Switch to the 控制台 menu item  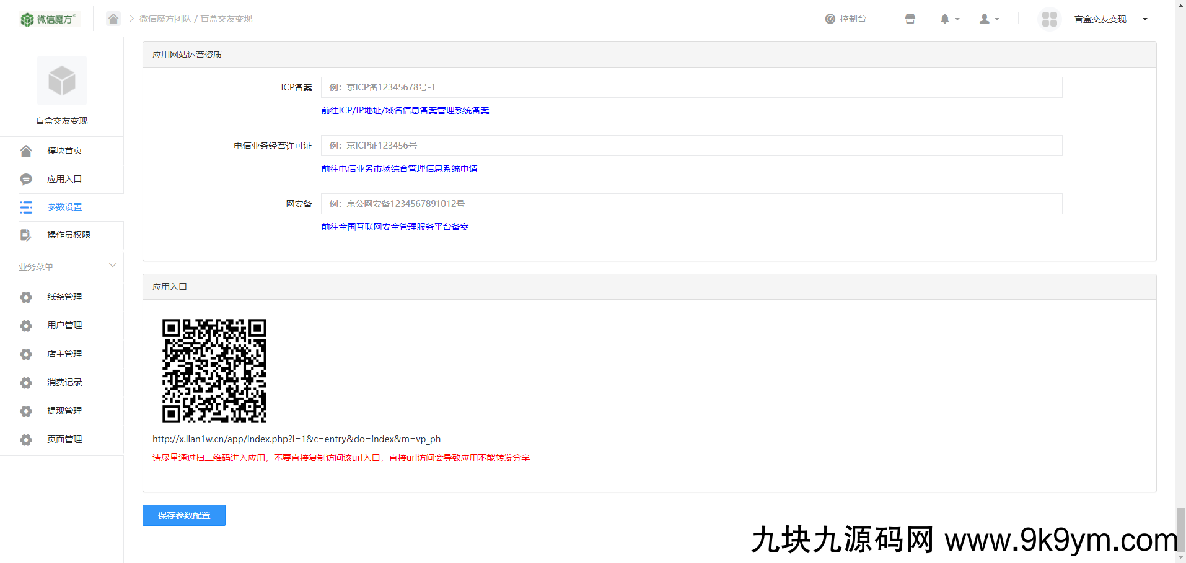(845, 19)
